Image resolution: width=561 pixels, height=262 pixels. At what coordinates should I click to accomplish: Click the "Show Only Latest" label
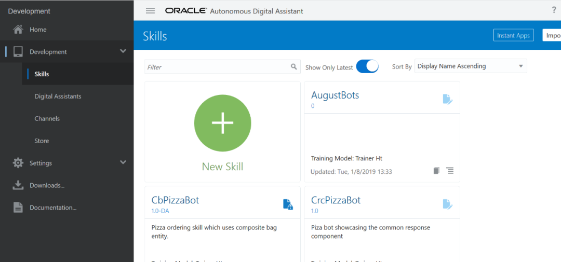point(329,67)
